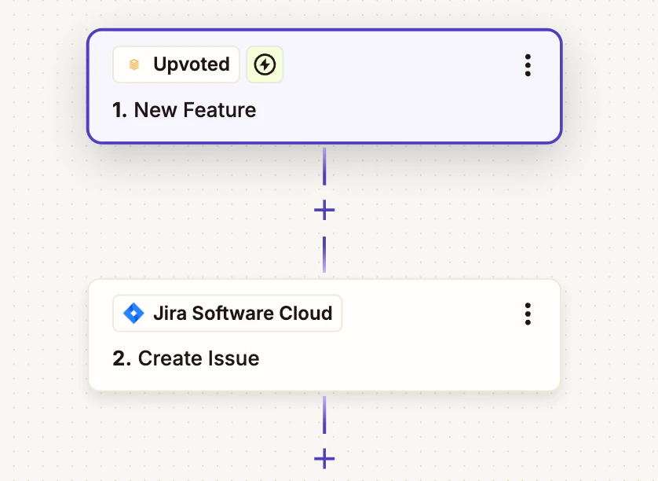The height and width of the screenshot is (481, 658).
Task: Click the Upvoted stacked-layers logo
Action: tap(133, 64)
